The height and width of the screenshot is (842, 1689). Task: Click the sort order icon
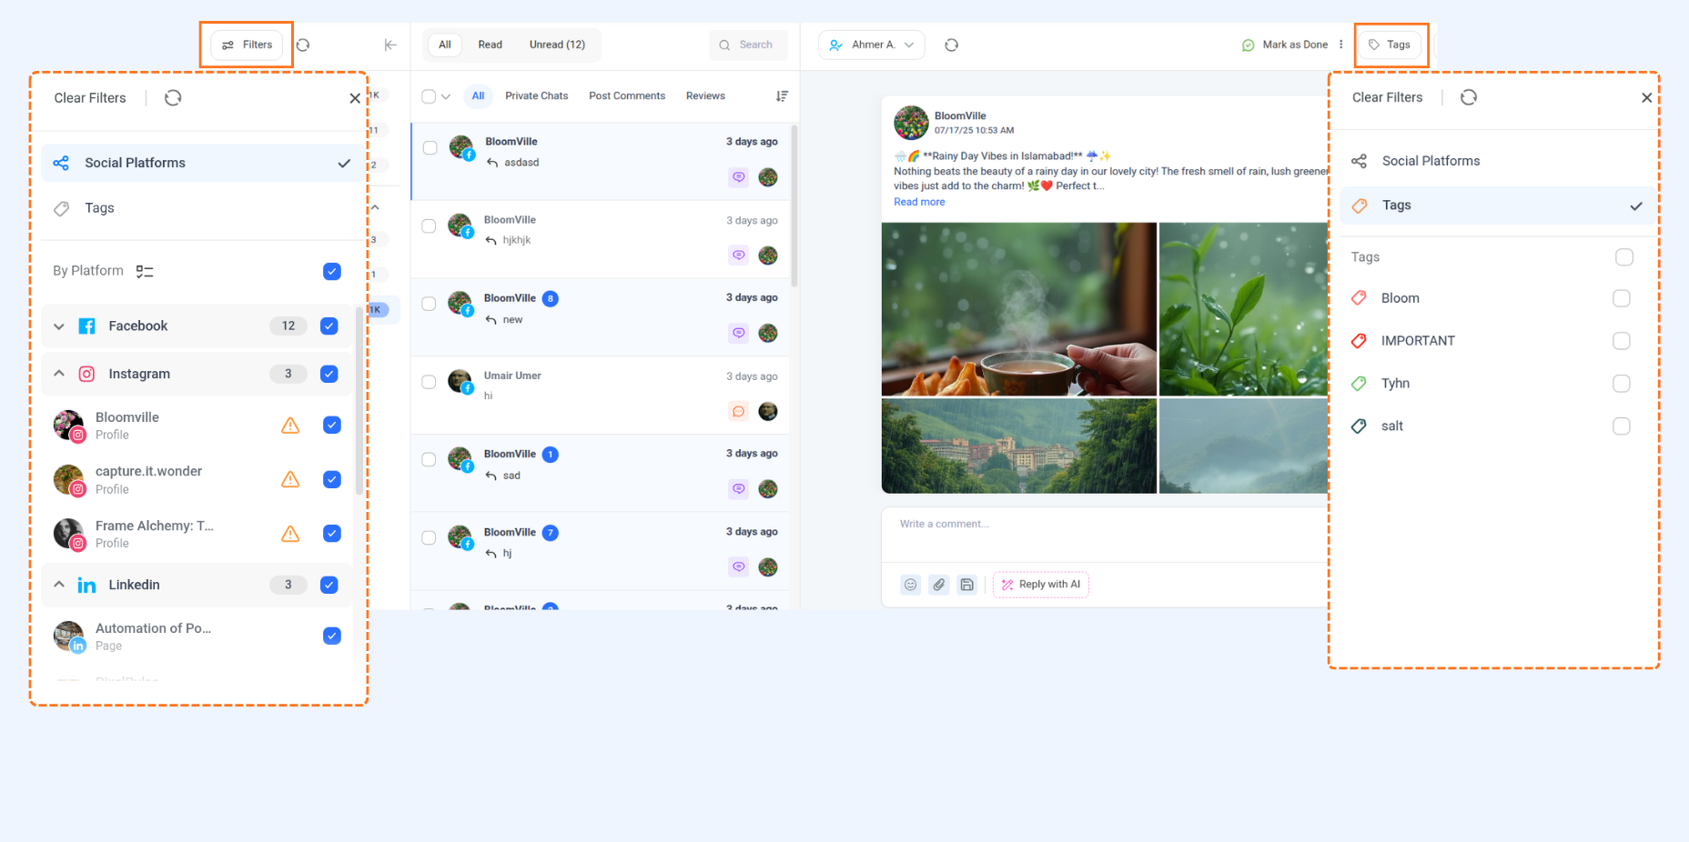(782, 95)
